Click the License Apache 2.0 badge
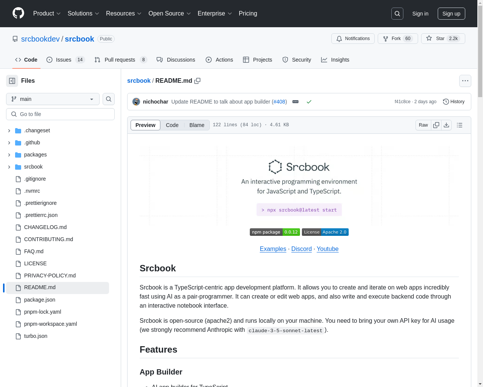This screenshot has height=387, width=483. [325, 232]
